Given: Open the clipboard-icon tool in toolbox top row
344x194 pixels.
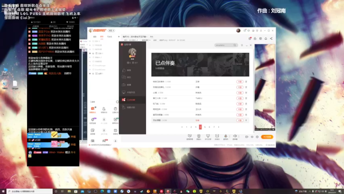Looking at the screenshot, I should [115, 110].
